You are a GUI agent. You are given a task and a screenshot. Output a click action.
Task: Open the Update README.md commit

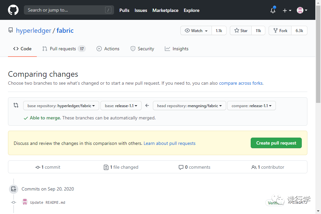tap(48, 202)
